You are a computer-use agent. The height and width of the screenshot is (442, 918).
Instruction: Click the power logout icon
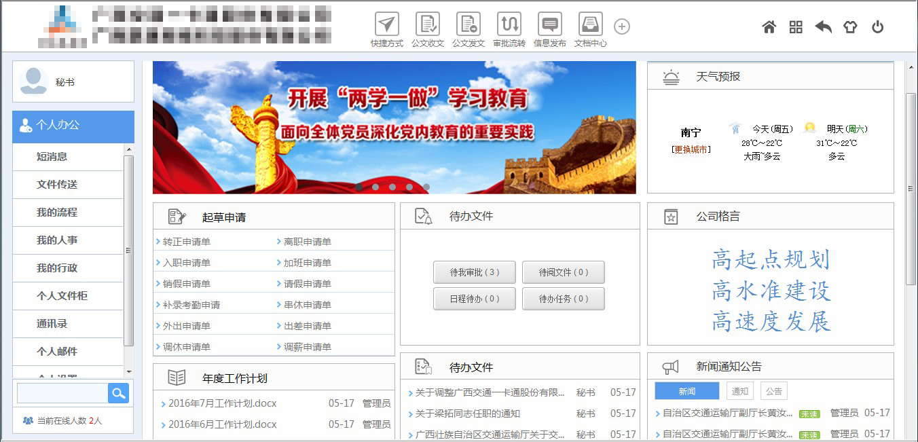coord(877,27)
